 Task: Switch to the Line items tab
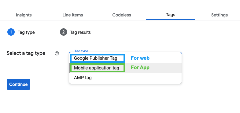click(73, 15)
